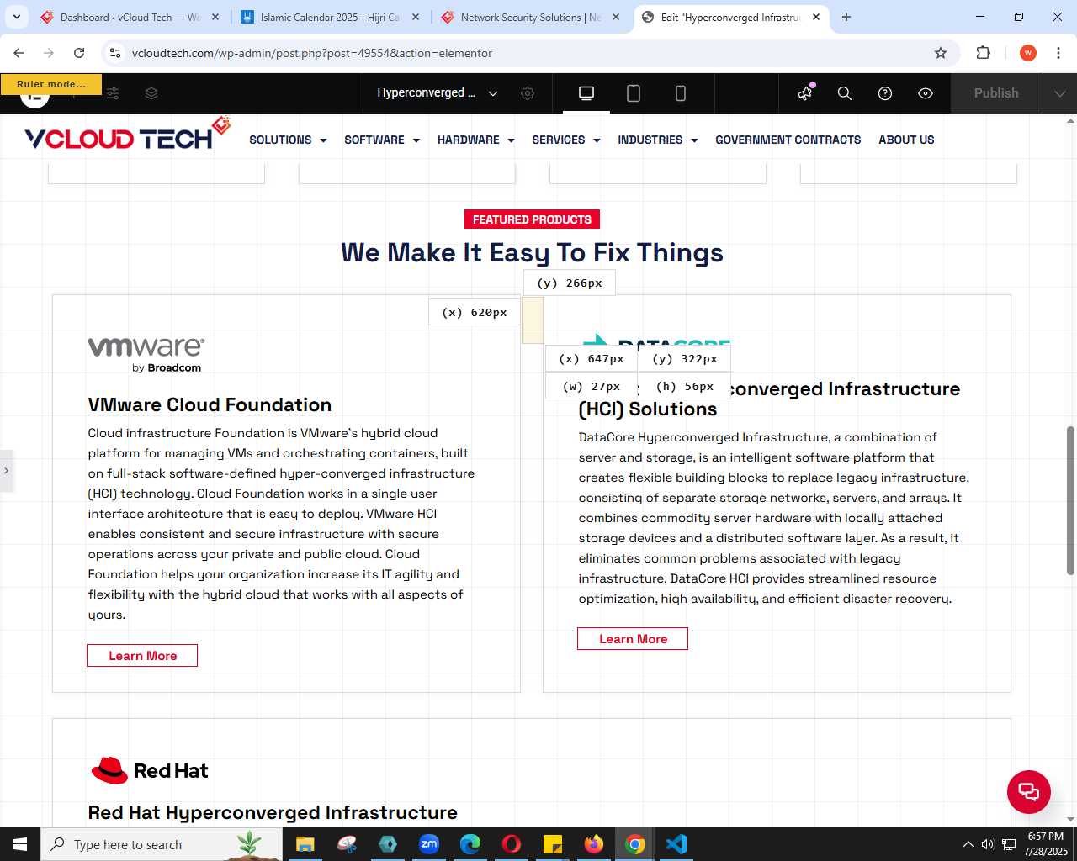Image resolution: width=1077 pixels, height=861 pixels.
Task: Switch to Dashboard vCloud Tech tab
Action: coord(130,17)
